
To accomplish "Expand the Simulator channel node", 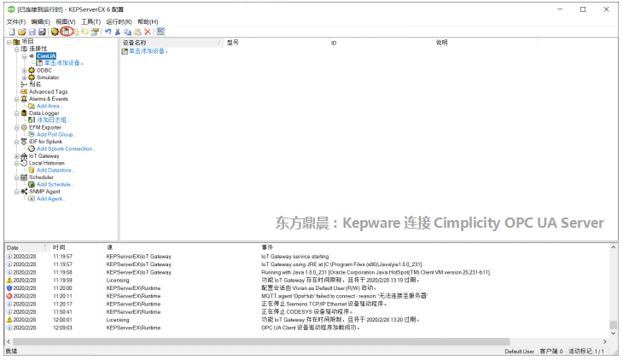I will [x=24, y=78].
